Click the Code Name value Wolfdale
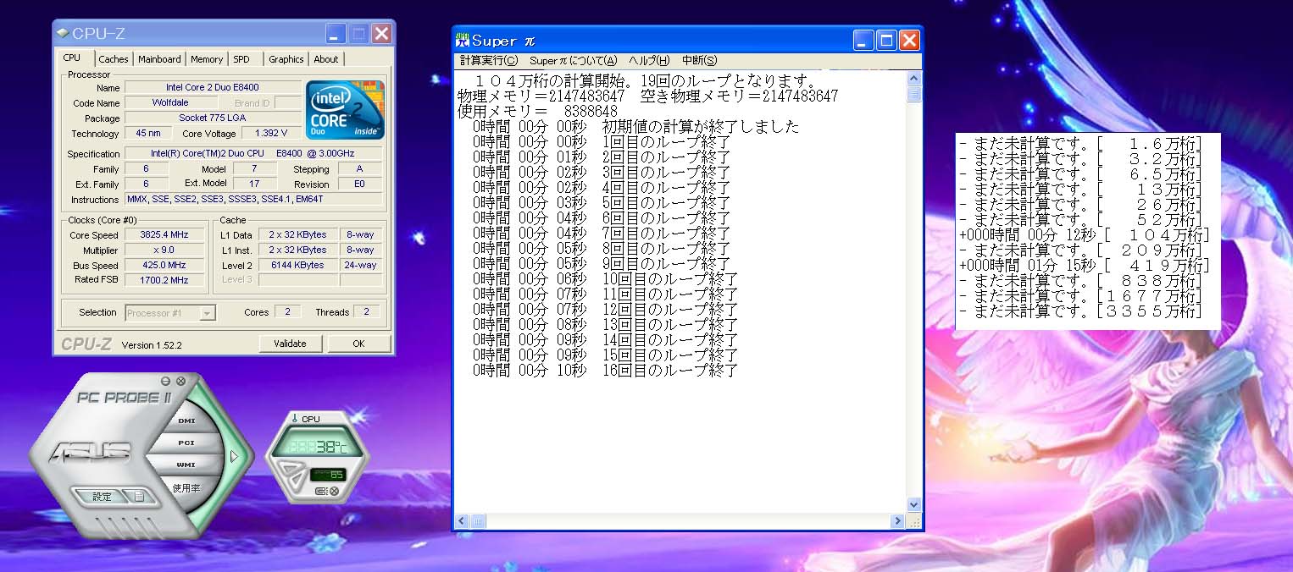The height and width of the screenshot is (572, 1293). click(x=170, y=102)
